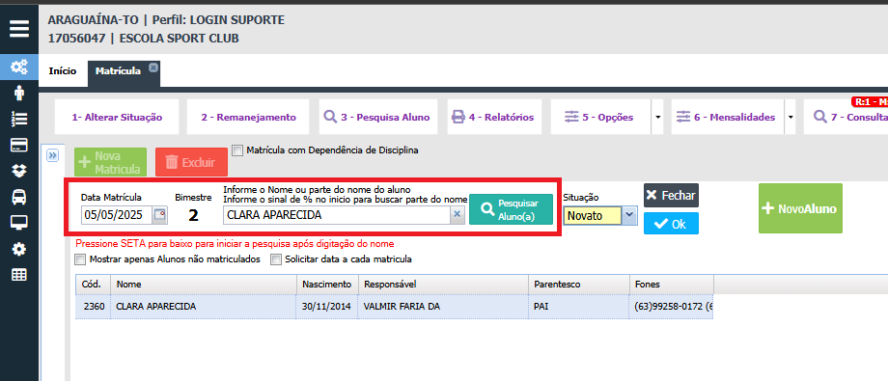The height and width of the screenshot is (381, 888).
Task: Open 2 - Remanejamento
Action: tap(248, 117)
